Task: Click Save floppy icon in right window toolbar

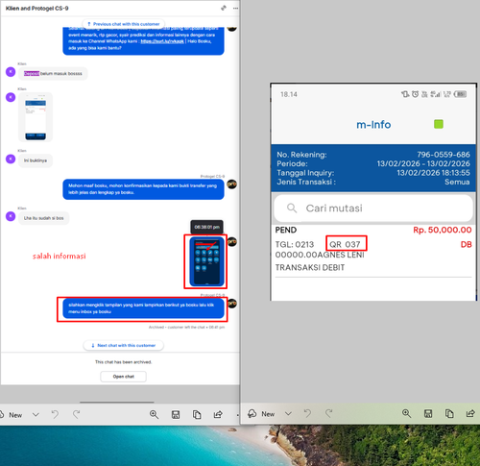Action: point(428,414)
